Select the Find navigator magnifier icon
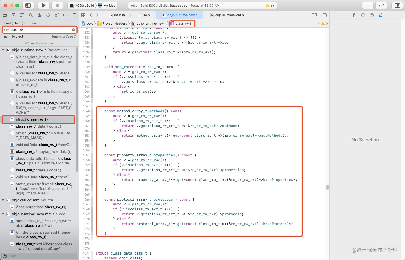The width and height of the screenshot is (405, 260). [31, 15]
